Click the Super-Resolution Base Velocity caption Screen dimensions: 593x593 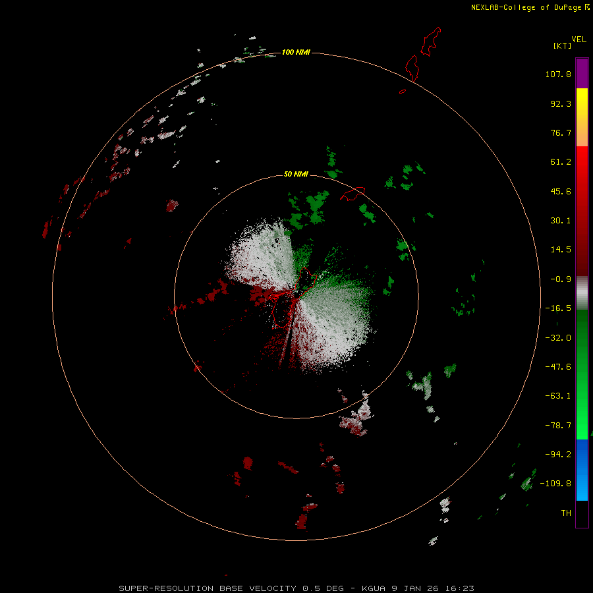pos(296,588)
